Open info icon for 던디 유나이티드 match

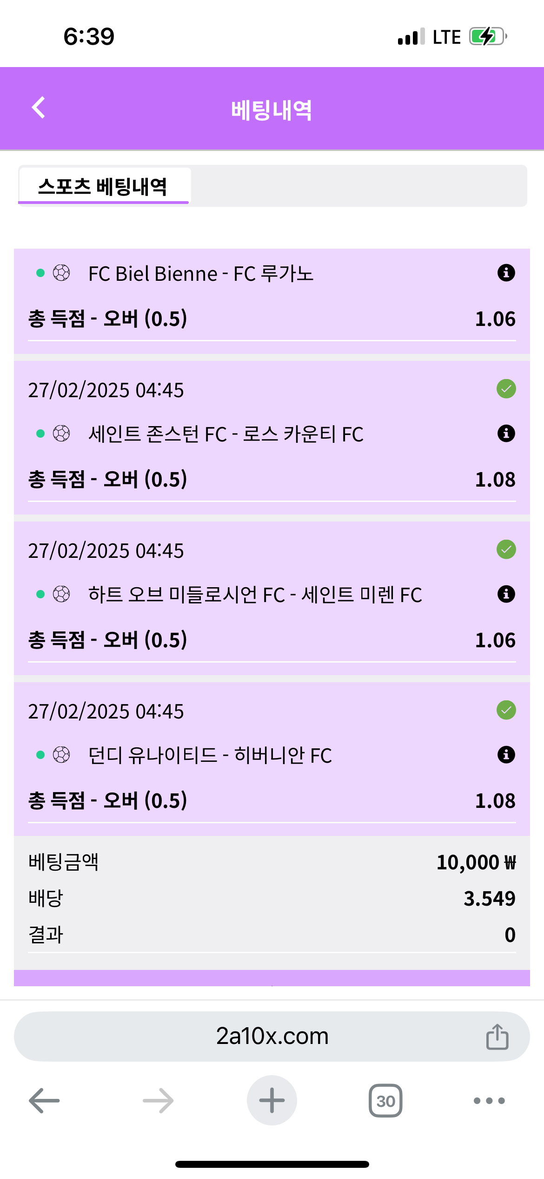point(506,755)
